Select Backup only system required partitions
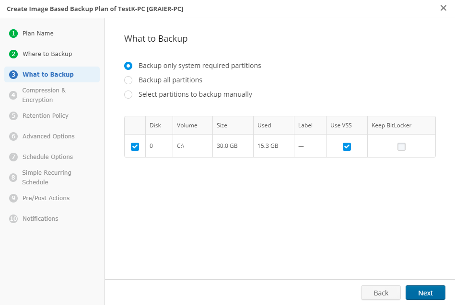 (x=128, y=66)
